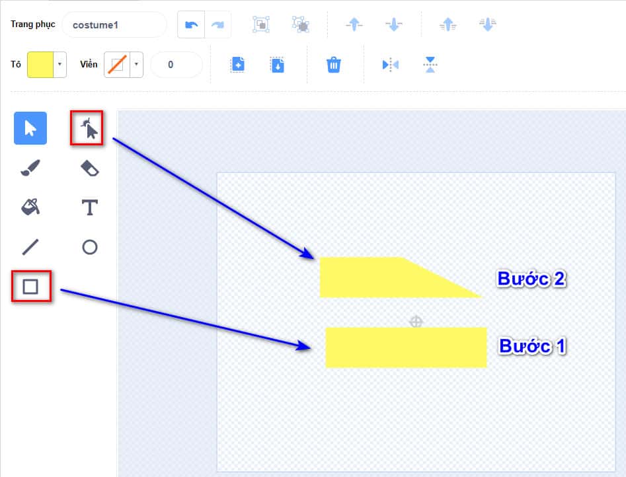
Task: Click the costume1 name field
Action: point(114,25)
